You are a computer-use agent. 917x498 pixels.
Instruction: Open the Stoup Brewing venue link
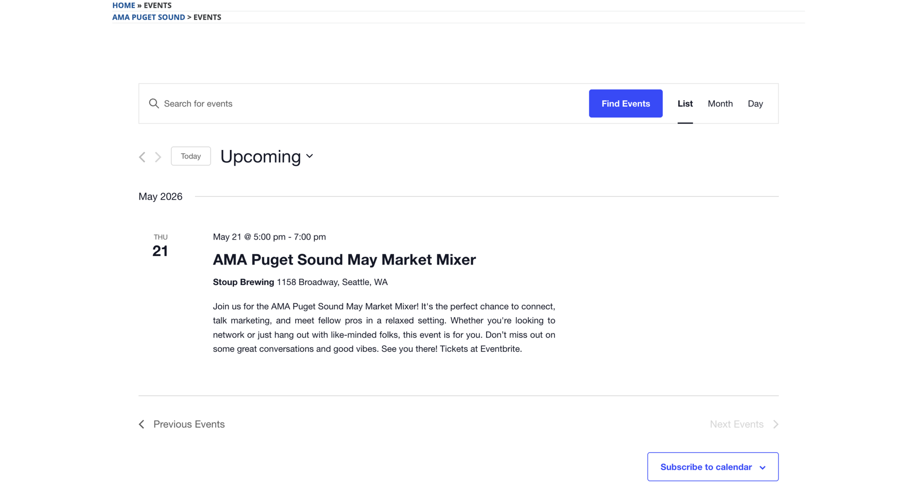point(243,282)
